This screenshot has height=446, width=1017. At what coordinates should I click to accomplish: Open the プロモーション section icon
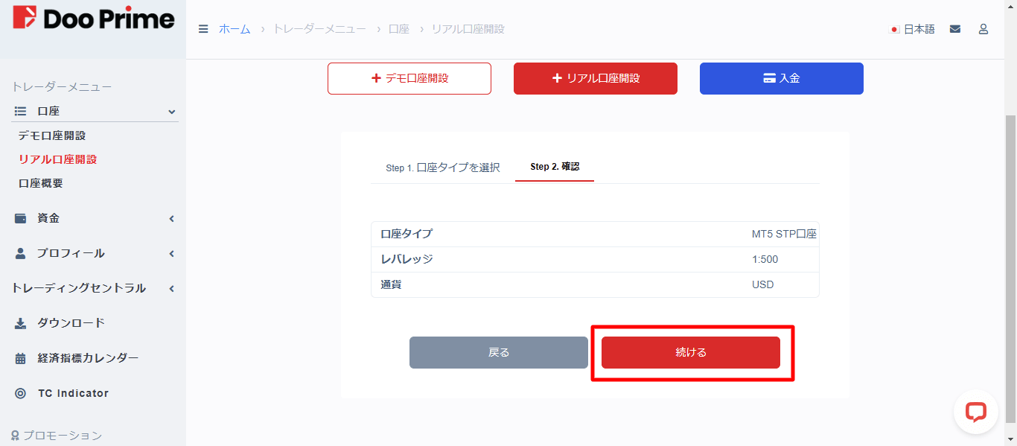click(x=16, y=435)
